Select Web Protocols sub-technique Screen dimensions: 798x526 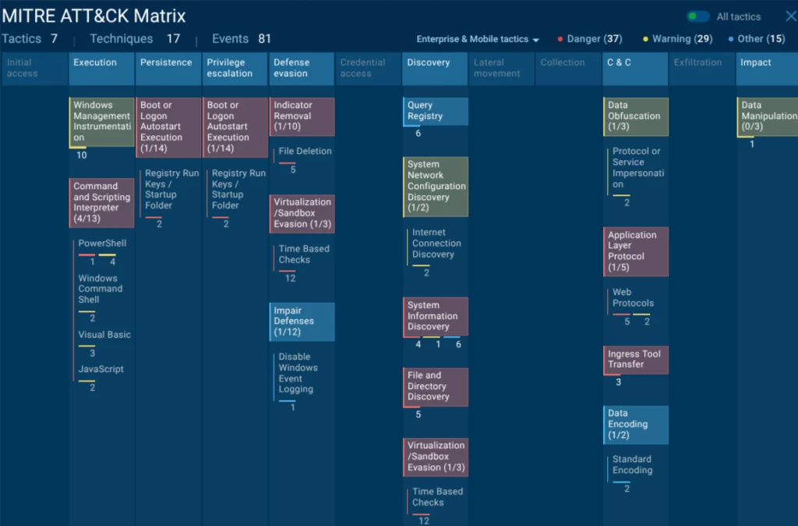coord(633,298)
